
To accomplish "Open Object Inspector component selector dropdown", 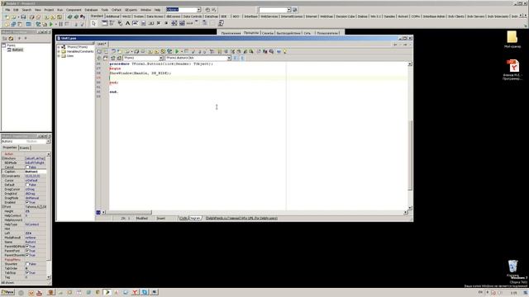I will coord(48,141).
